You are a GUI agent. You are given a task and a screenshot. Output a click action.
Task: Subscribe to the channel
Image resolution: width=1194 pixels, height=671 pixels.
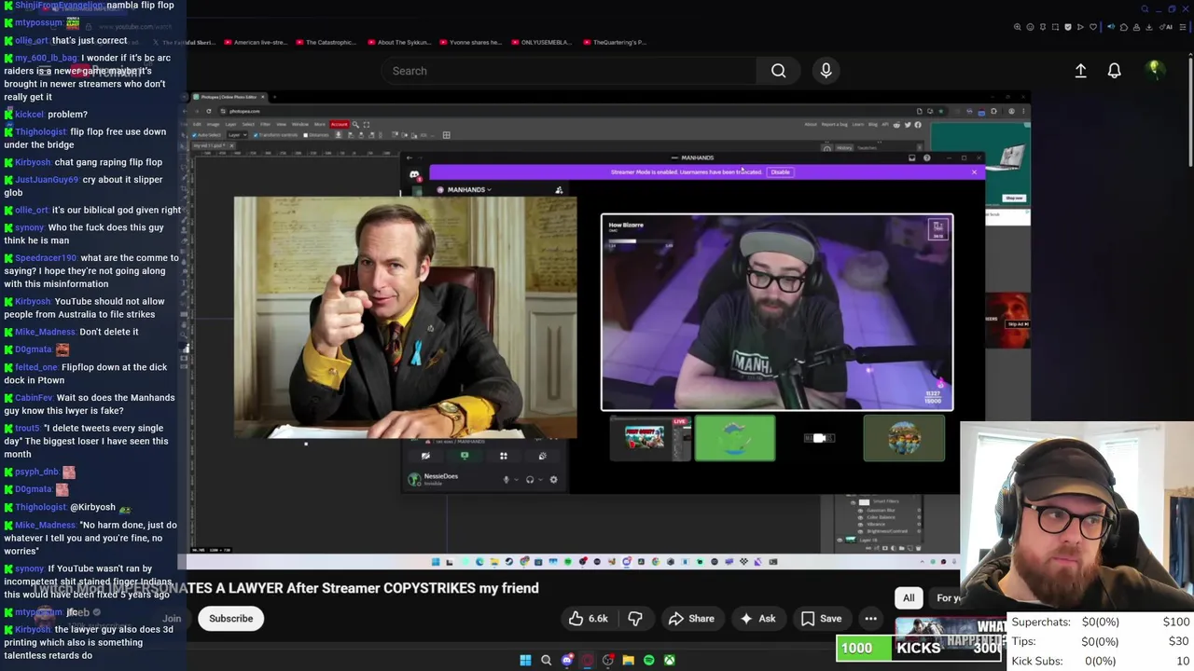230,619
